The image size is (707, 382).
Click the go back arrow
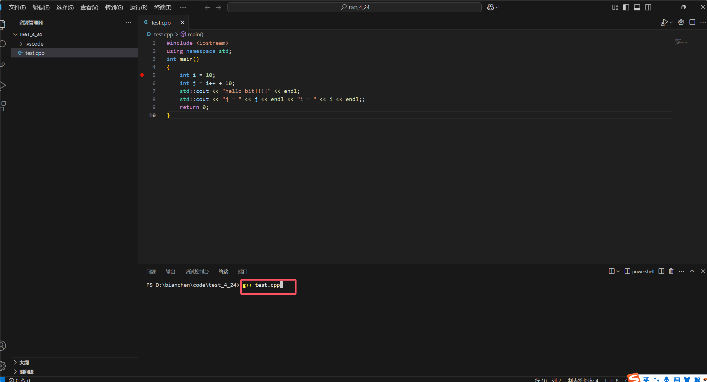207,7
